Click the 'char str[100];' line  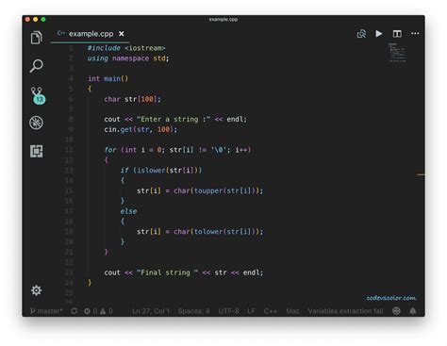132,99
